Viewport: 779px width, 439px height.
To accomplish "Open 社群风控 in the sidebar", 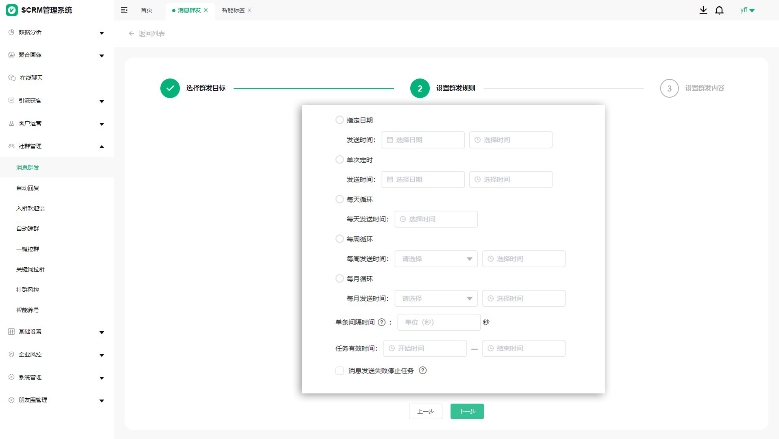I will [x=28, y=290].
